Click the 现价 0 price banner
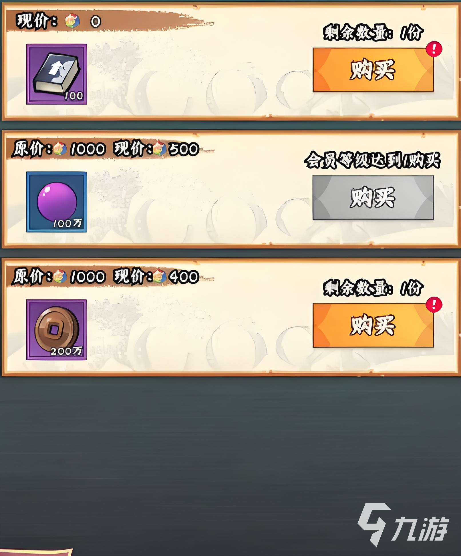The height and width of the screenshot is (556, 461). coord(59,21)
